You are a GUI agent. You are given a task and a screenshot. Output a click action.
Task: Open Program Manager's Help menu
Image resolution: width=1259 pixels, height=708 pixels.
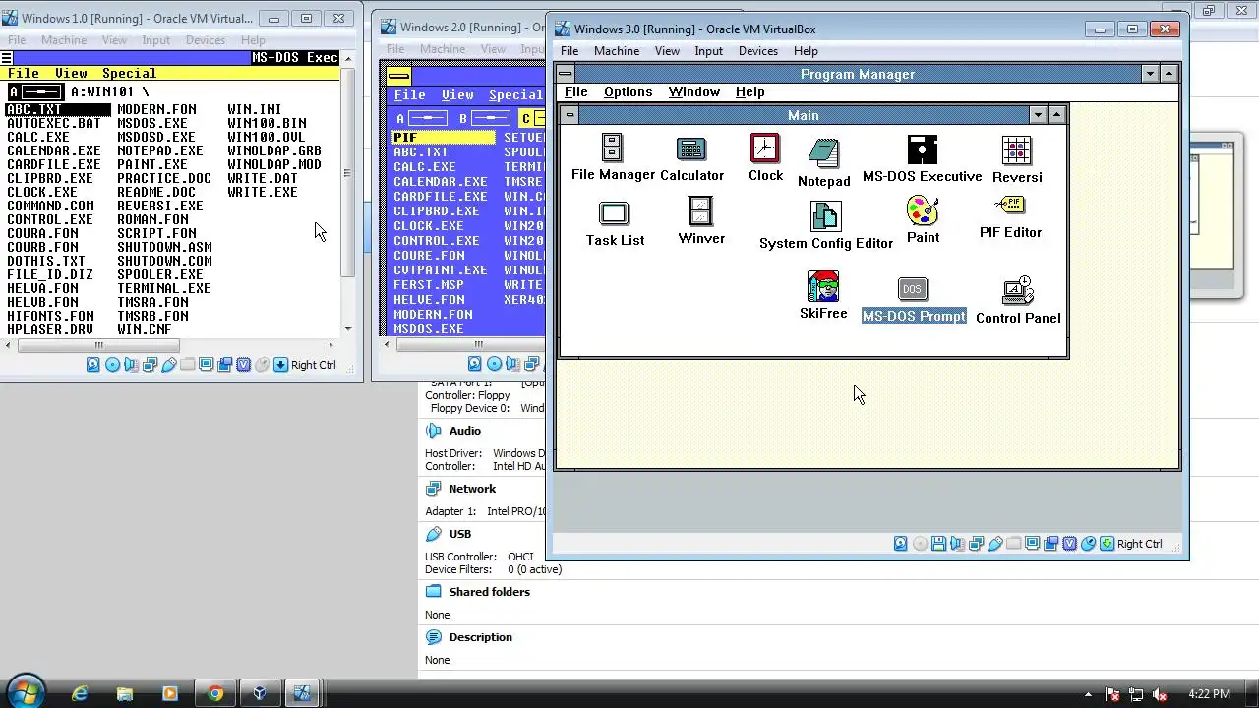click(749, 91)
